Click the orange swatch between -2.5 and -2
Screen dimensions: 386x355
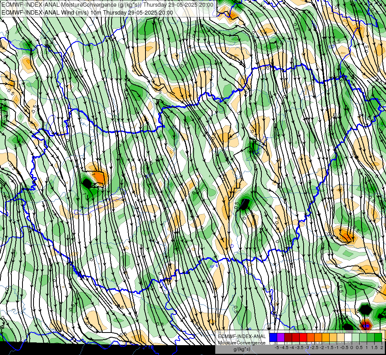tap(318, 338)
